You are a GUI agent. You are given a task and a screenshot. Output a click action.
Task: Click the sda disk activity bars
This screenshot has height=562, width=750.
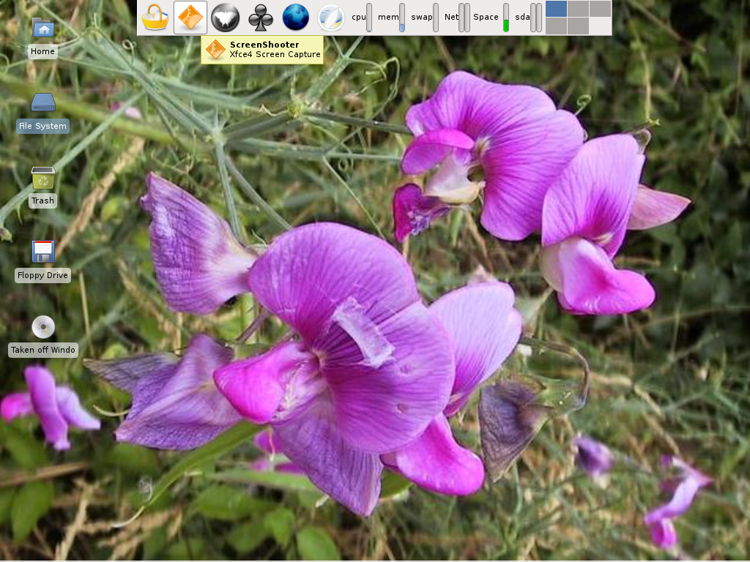click(x=536, y=18)
